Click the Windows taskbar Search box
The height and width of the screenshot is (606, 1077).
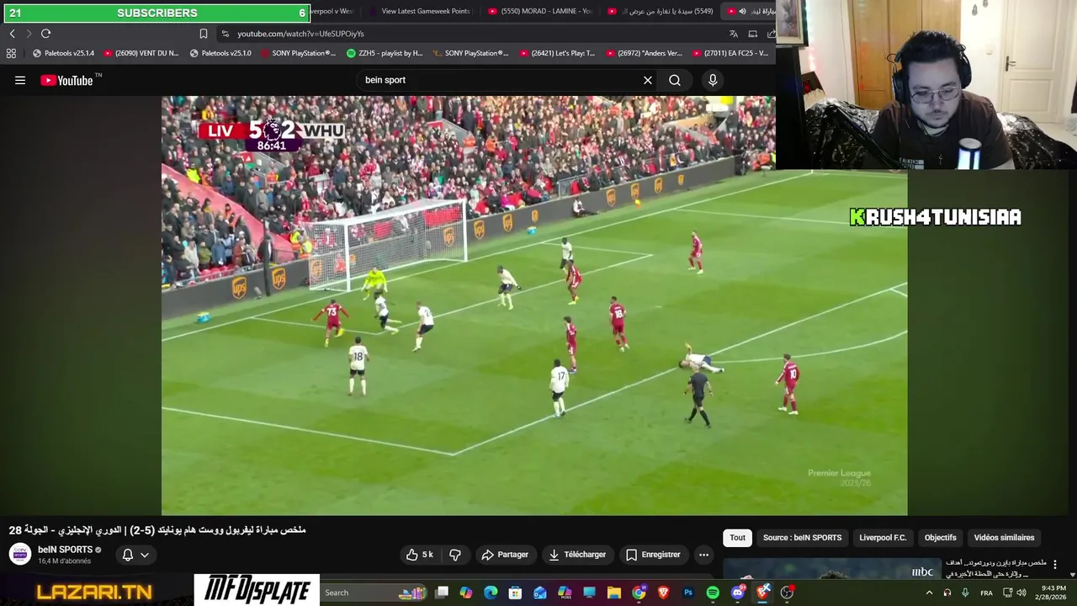pos(374,593)
